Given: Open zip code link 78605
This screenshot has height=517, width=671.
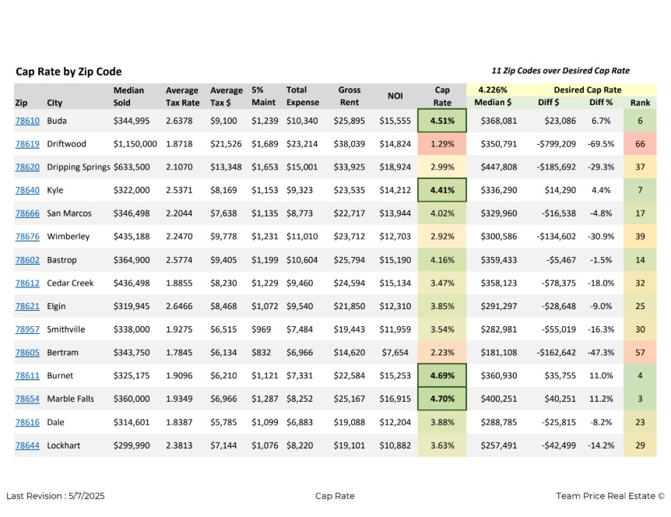Looking at the screenshot, I should [x=27, y=352].
